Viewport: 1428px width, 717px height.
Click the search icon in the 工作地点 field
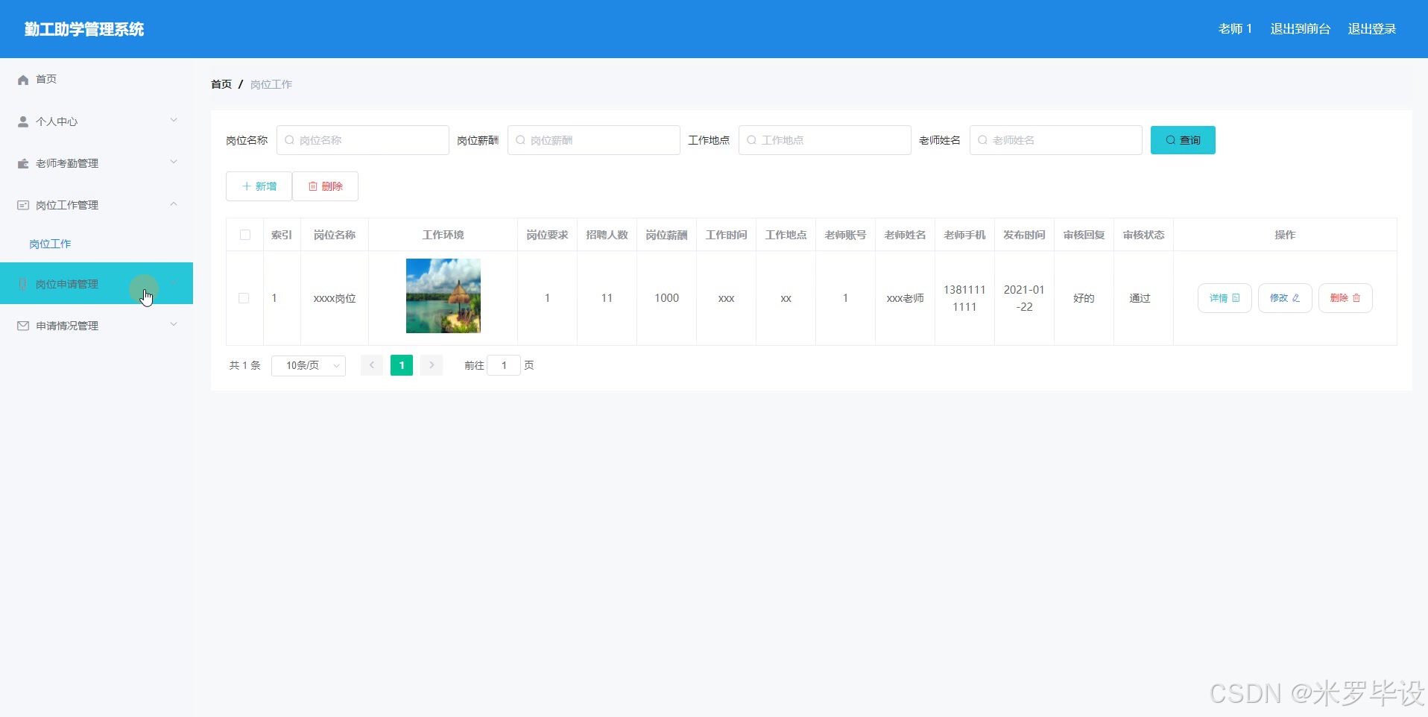(x=751, y=140)
